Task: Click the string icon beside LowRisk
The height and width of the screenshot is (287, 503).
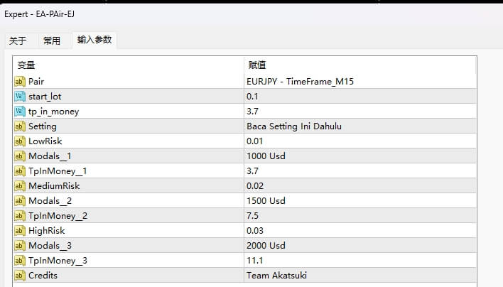Action: (x=20, y=141)
